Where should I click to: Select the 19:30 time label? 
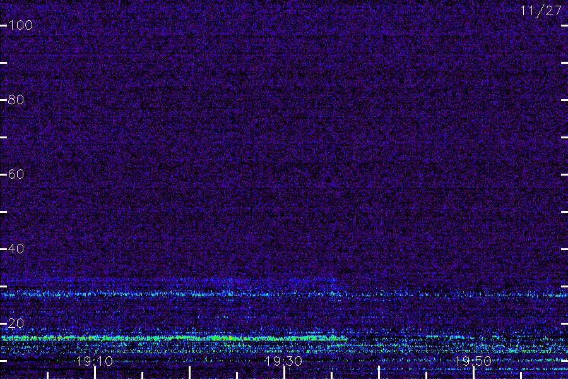283,361
